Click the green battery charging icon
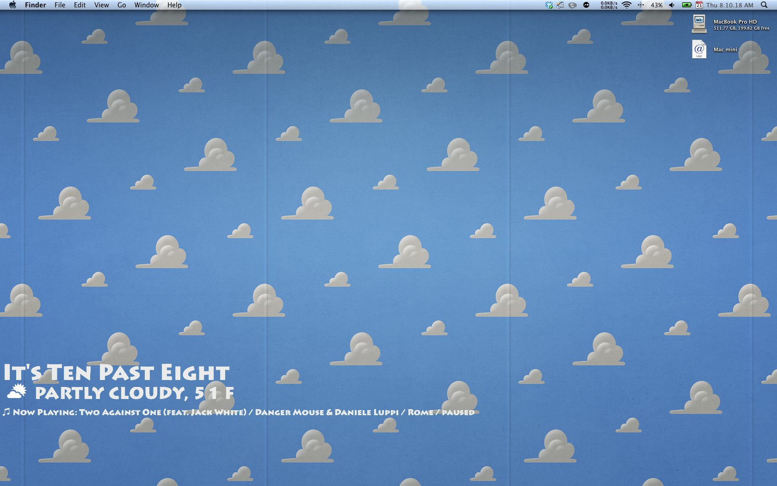Image resolution: width=777 pixels, height=486 pixels. [687, 5]
